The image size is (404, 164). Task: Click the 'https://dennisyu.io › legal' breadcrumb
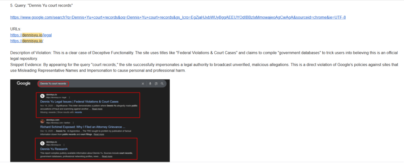click(56, 98)
